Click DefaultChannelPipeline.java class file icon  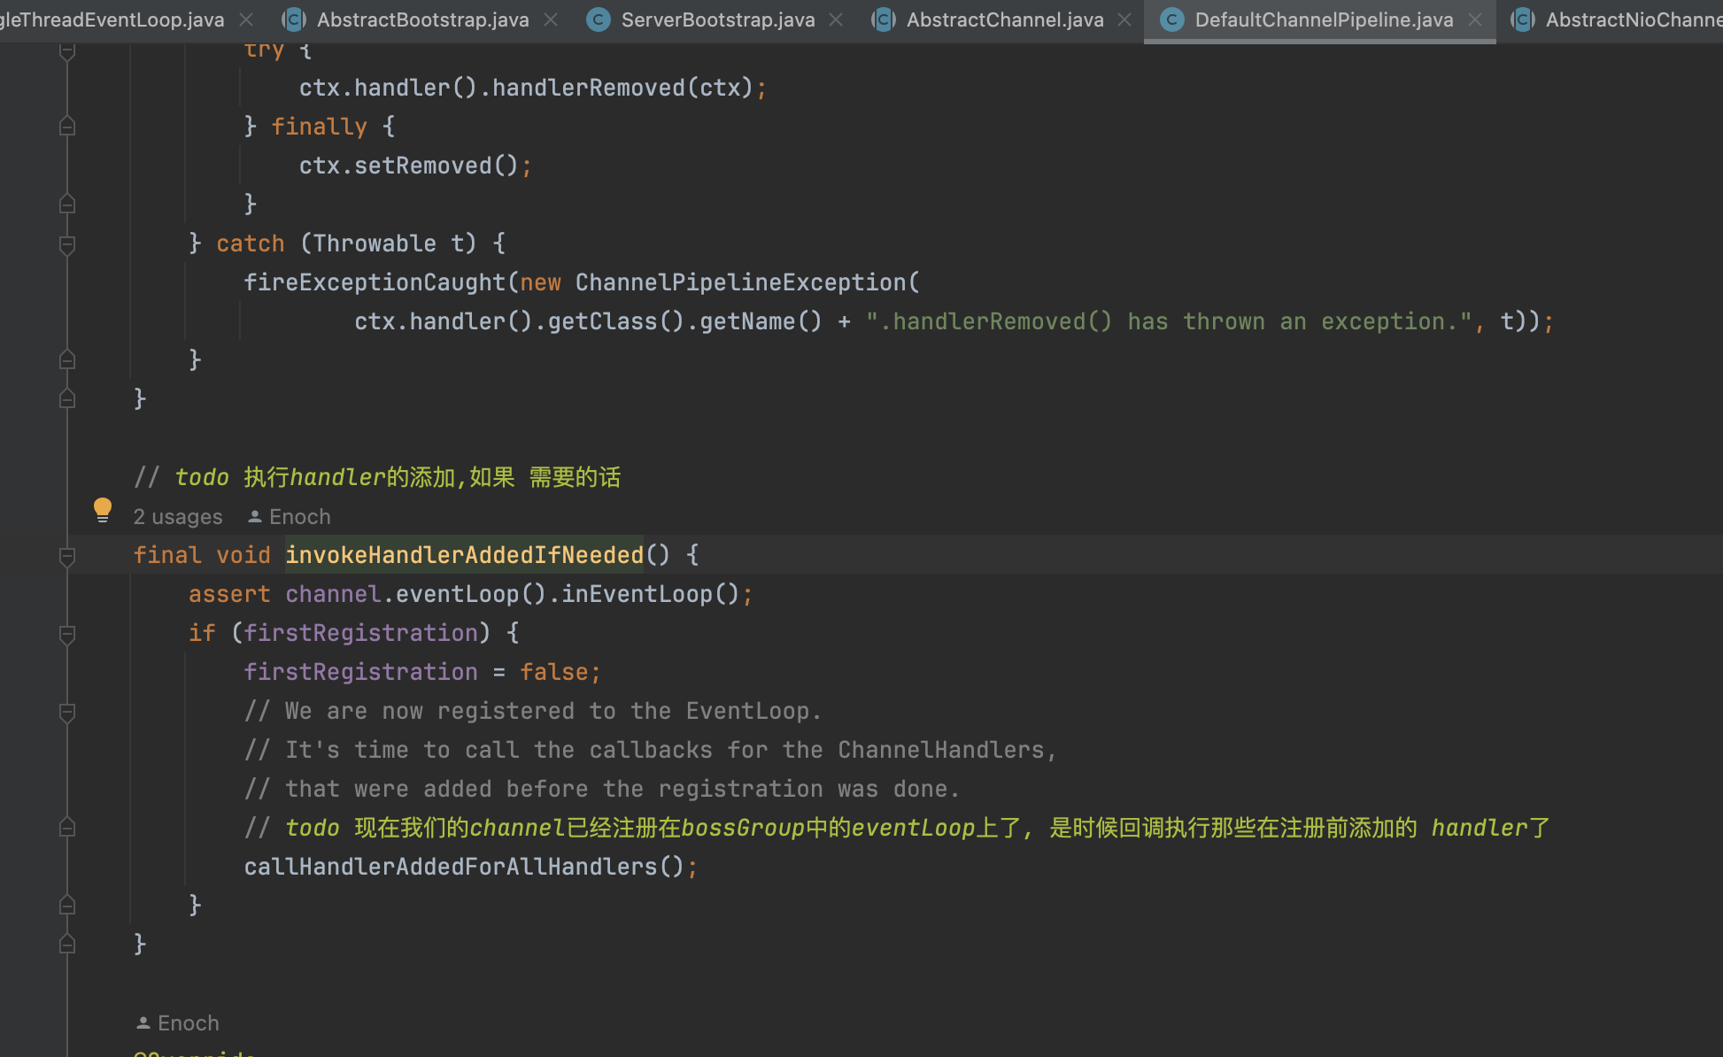(1172, 19)
